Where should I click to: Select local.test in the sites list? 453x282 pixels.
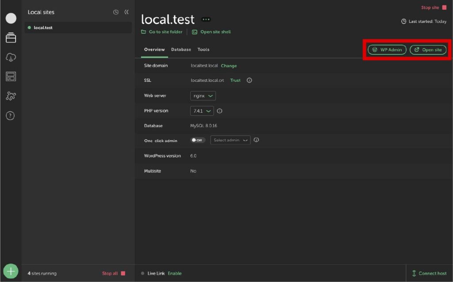tap(78, 28)
